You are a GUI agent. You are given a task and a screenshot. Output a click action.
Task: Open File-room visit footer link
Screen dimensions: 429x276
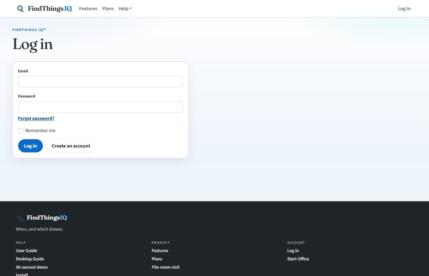click(x=165, y=267)
